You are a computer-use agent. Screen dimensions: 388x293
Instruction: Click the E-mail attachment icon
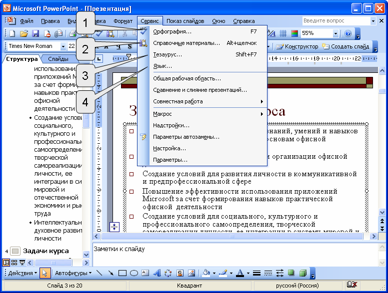[x=58, y=33]
